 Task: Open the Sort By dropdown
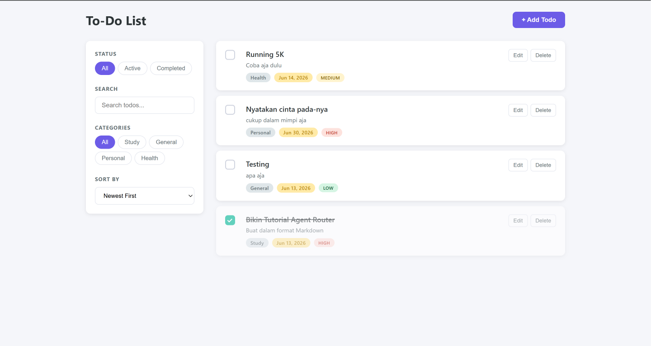point(145,196)
